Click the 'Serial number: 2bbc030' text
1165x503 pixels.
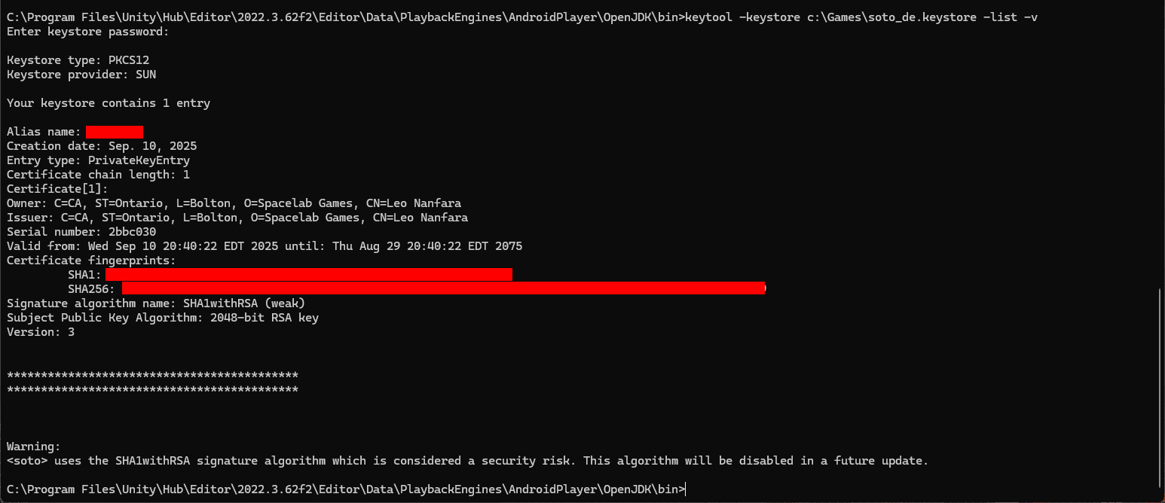click(x=81, y=232)
